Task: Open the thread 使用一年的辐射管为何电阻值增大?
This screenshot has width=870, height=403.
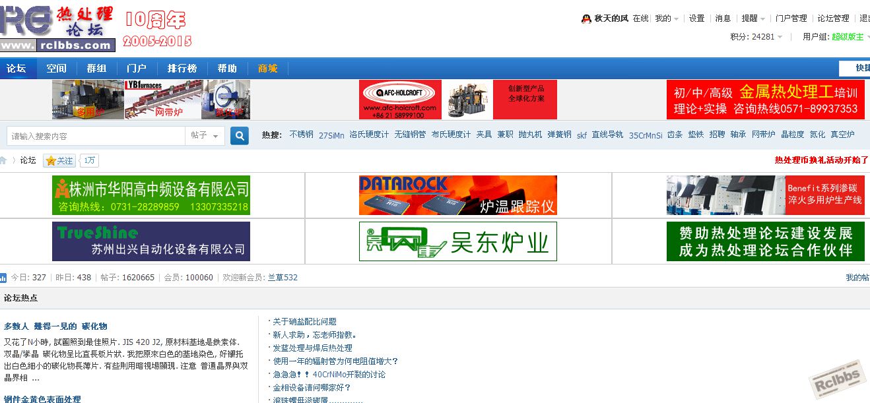Action: 335,361
